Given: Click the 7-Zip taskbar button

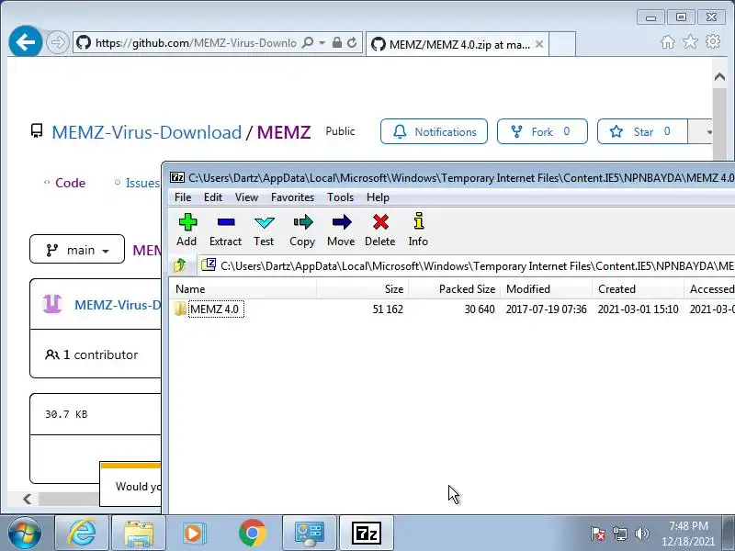Looking at the screenshot, I should (366, 533).
